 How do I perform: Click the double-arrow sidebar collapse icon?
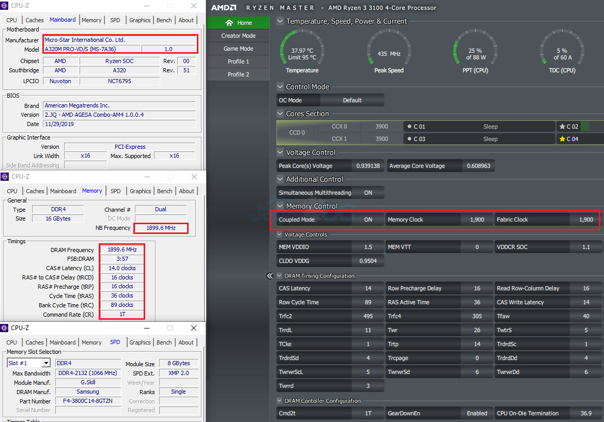click(x=270, y=276)
